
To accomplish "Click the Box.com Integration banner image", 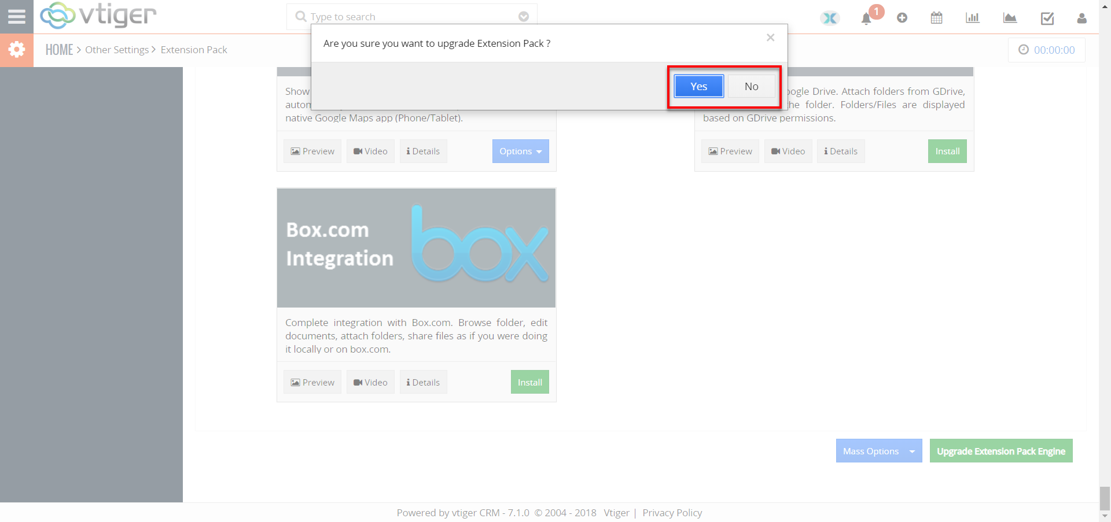I will (416, 247).
